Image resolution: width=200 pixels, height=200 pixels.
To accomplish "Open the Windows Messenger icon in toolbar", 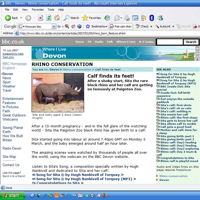I will point(160,18).
